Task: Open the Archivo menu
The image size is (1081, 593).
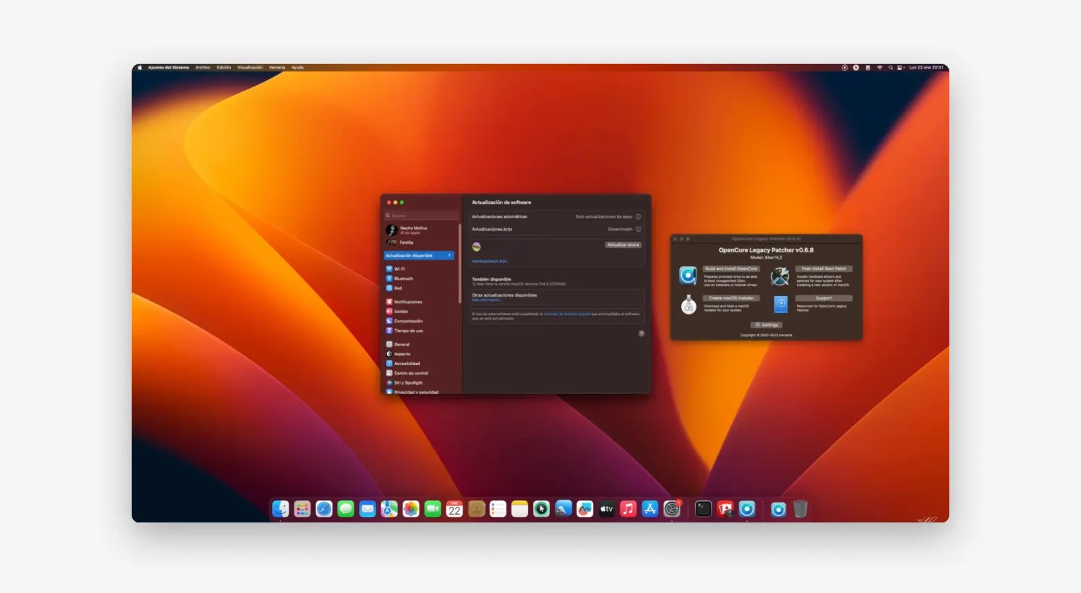Action: pyautogui.click(x=202, y=67)
